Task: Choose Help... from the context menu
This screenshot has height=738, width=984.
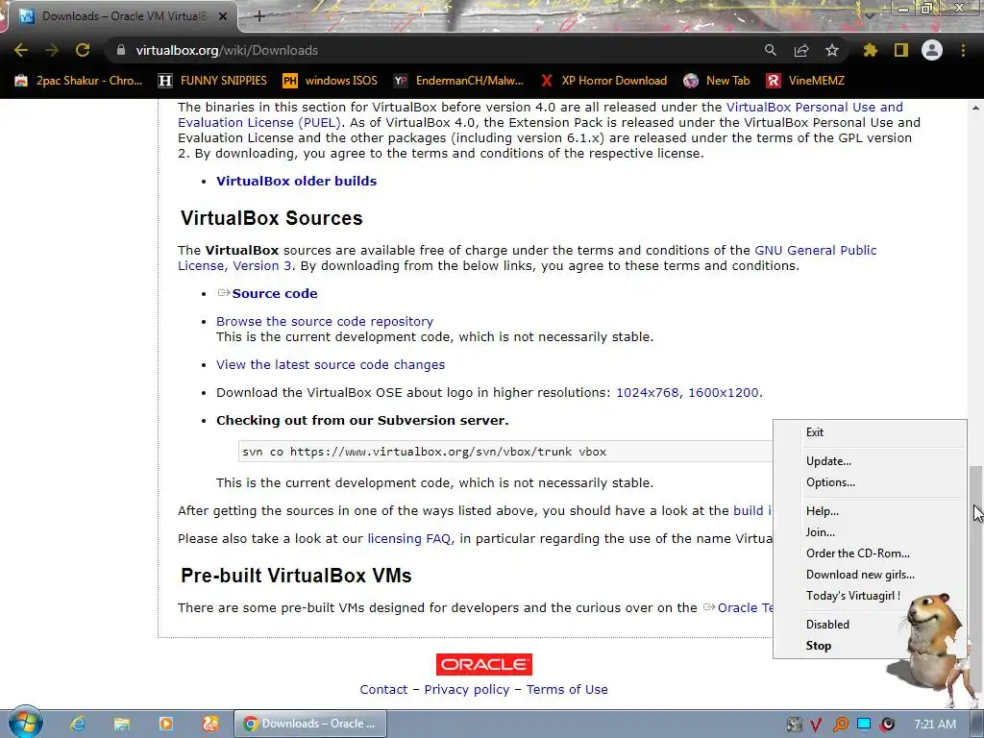Action: point(870,511)
